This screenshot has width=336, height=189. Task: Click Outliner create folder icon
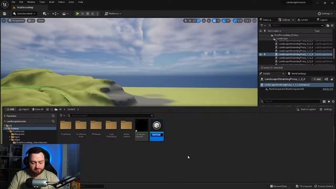[x=328, y=26]
